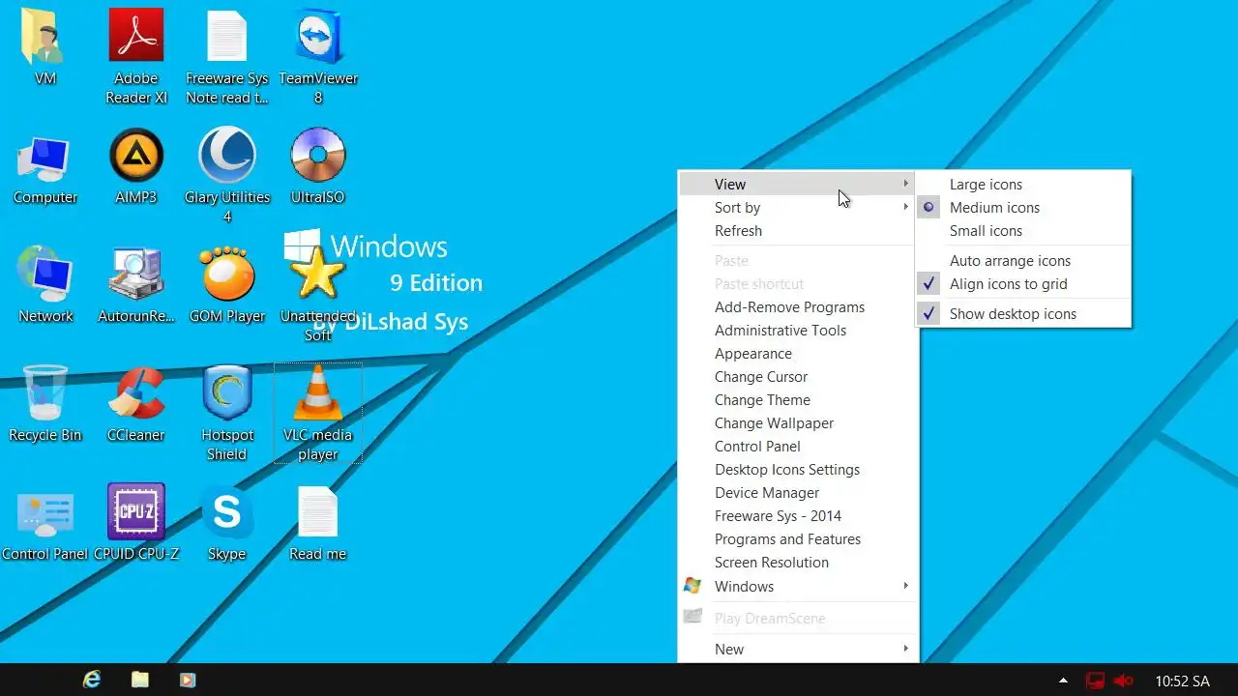Image resolution: width=1238 pixels, height=696 pixels.
Task: Select the Read me text file icon
Action: tap(318, 523)
